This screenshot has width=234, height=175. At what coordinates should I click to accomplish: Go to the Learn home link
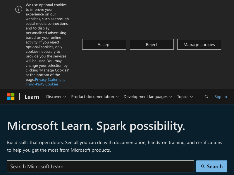tap(32, 97)
